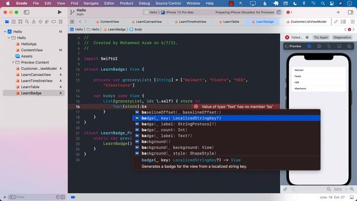Click Try Again for preview
The image size is (357, 201).
click(x=321, y=37)
